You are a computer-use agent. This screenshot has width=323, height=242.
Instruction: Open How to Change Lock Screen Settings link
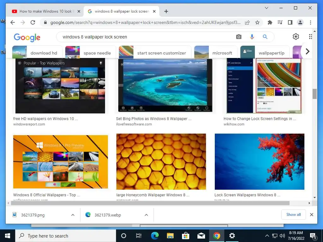tap(260, 119)
